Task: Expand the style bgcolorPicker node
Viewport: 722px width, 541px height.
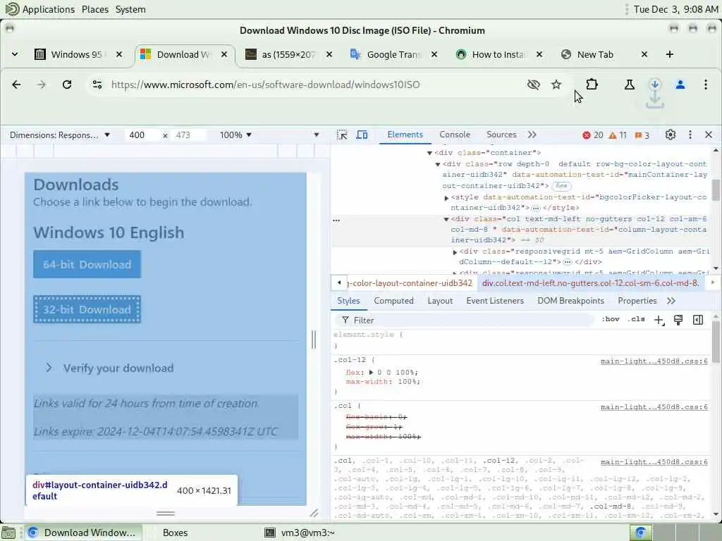Action: click(446, 198)
